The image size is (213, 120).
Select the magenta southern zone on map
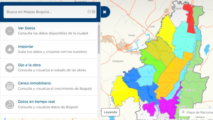(x=166, y=105)
